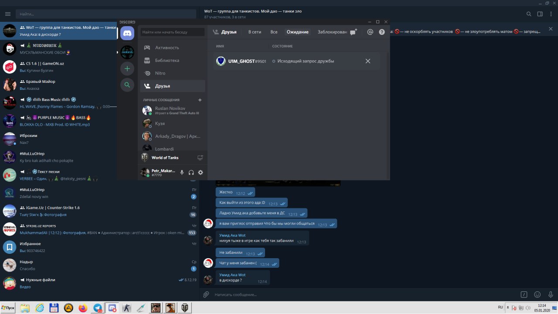Screen dimensions: 558x314
Task: Open Иброхим chat
Action: pos(58,139)
